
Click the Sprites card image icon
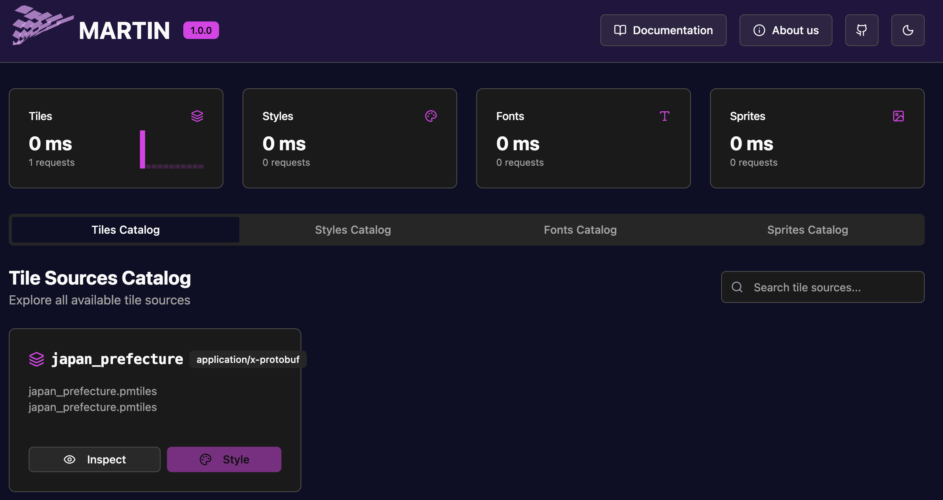tap(898, 116)
